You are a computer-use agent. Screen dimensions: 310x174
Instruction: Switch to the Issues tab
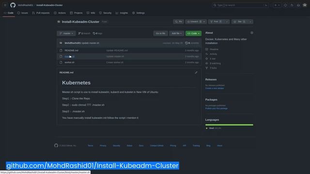coord(23,13)
